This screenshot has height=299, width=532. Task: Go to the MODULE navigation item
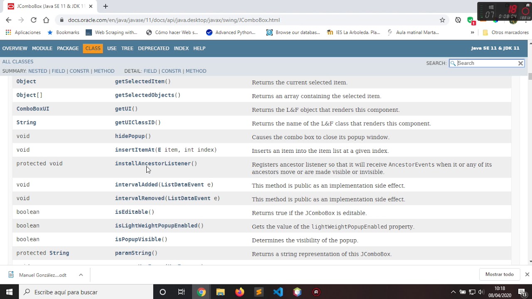[42, 48]
